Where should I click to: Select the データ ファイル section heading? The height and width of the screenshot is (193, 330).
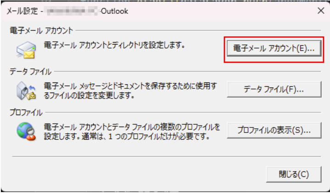[x=30, y=72]
